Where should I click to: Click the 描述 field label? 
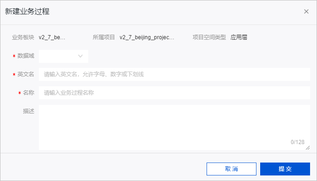pyautogui.click(x=29, y=111)
